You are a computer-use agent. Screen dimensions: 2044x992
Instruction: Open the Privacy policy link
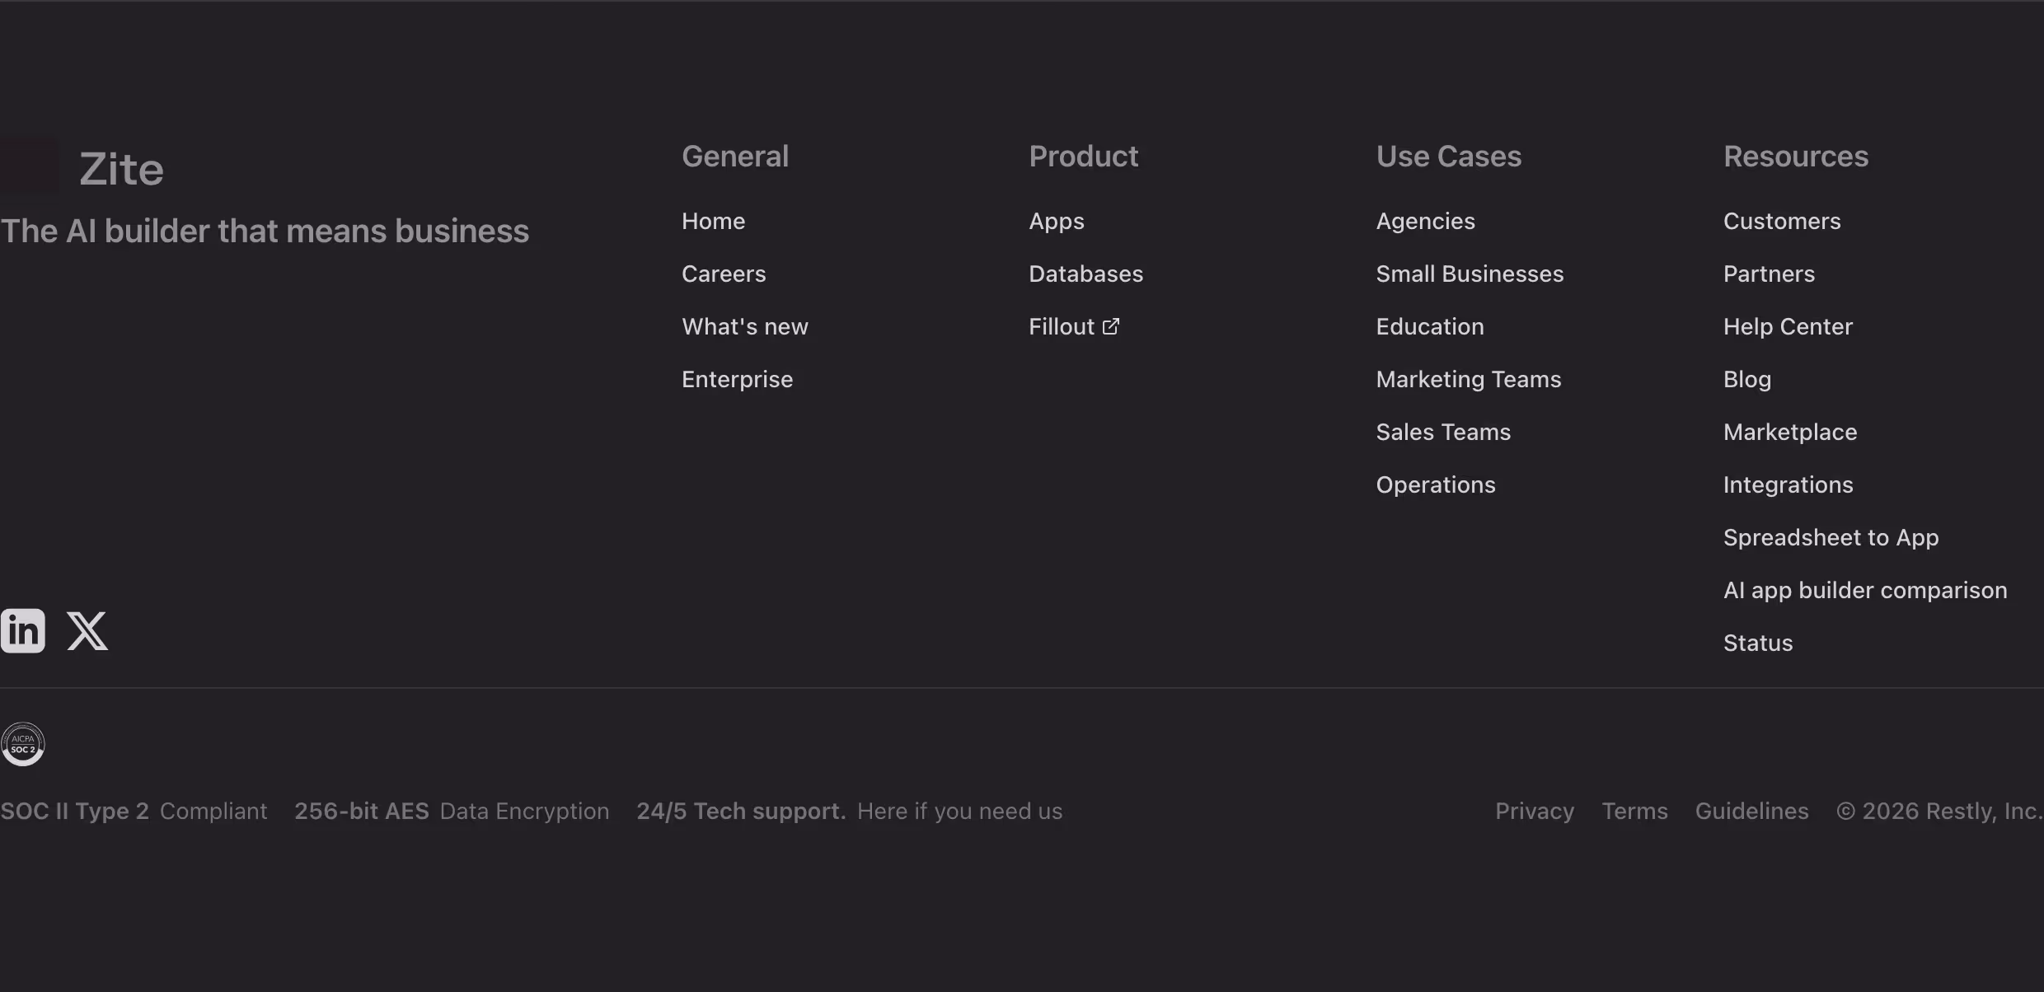[x=1535, y=811]
